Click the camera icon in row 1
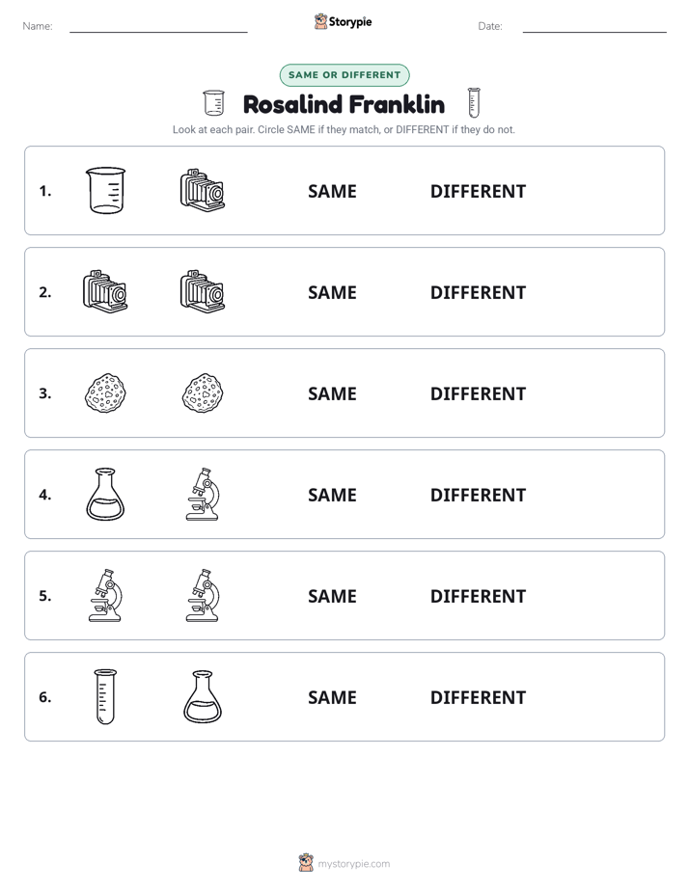The image size is (689, 891). (203, 190)
